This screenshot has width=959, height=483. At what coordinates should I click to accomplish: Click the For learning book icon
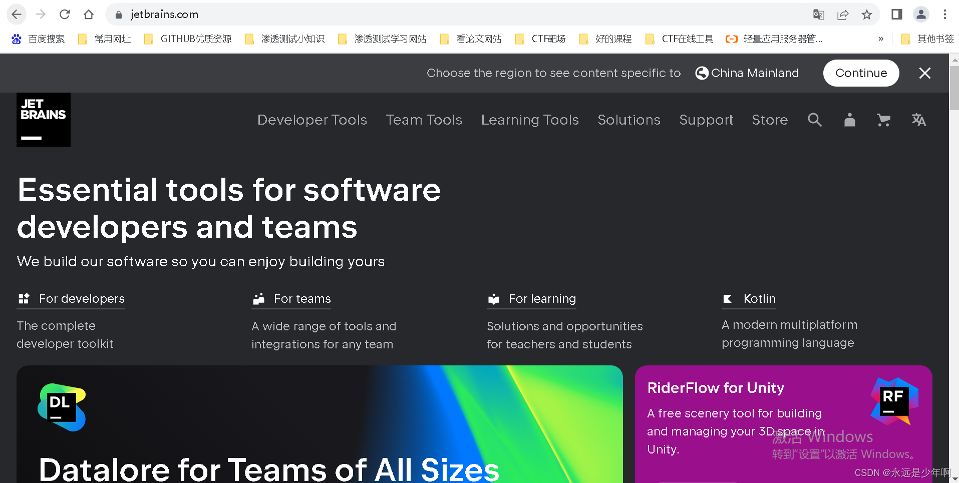pyautogui.click(x=494, y=299)
